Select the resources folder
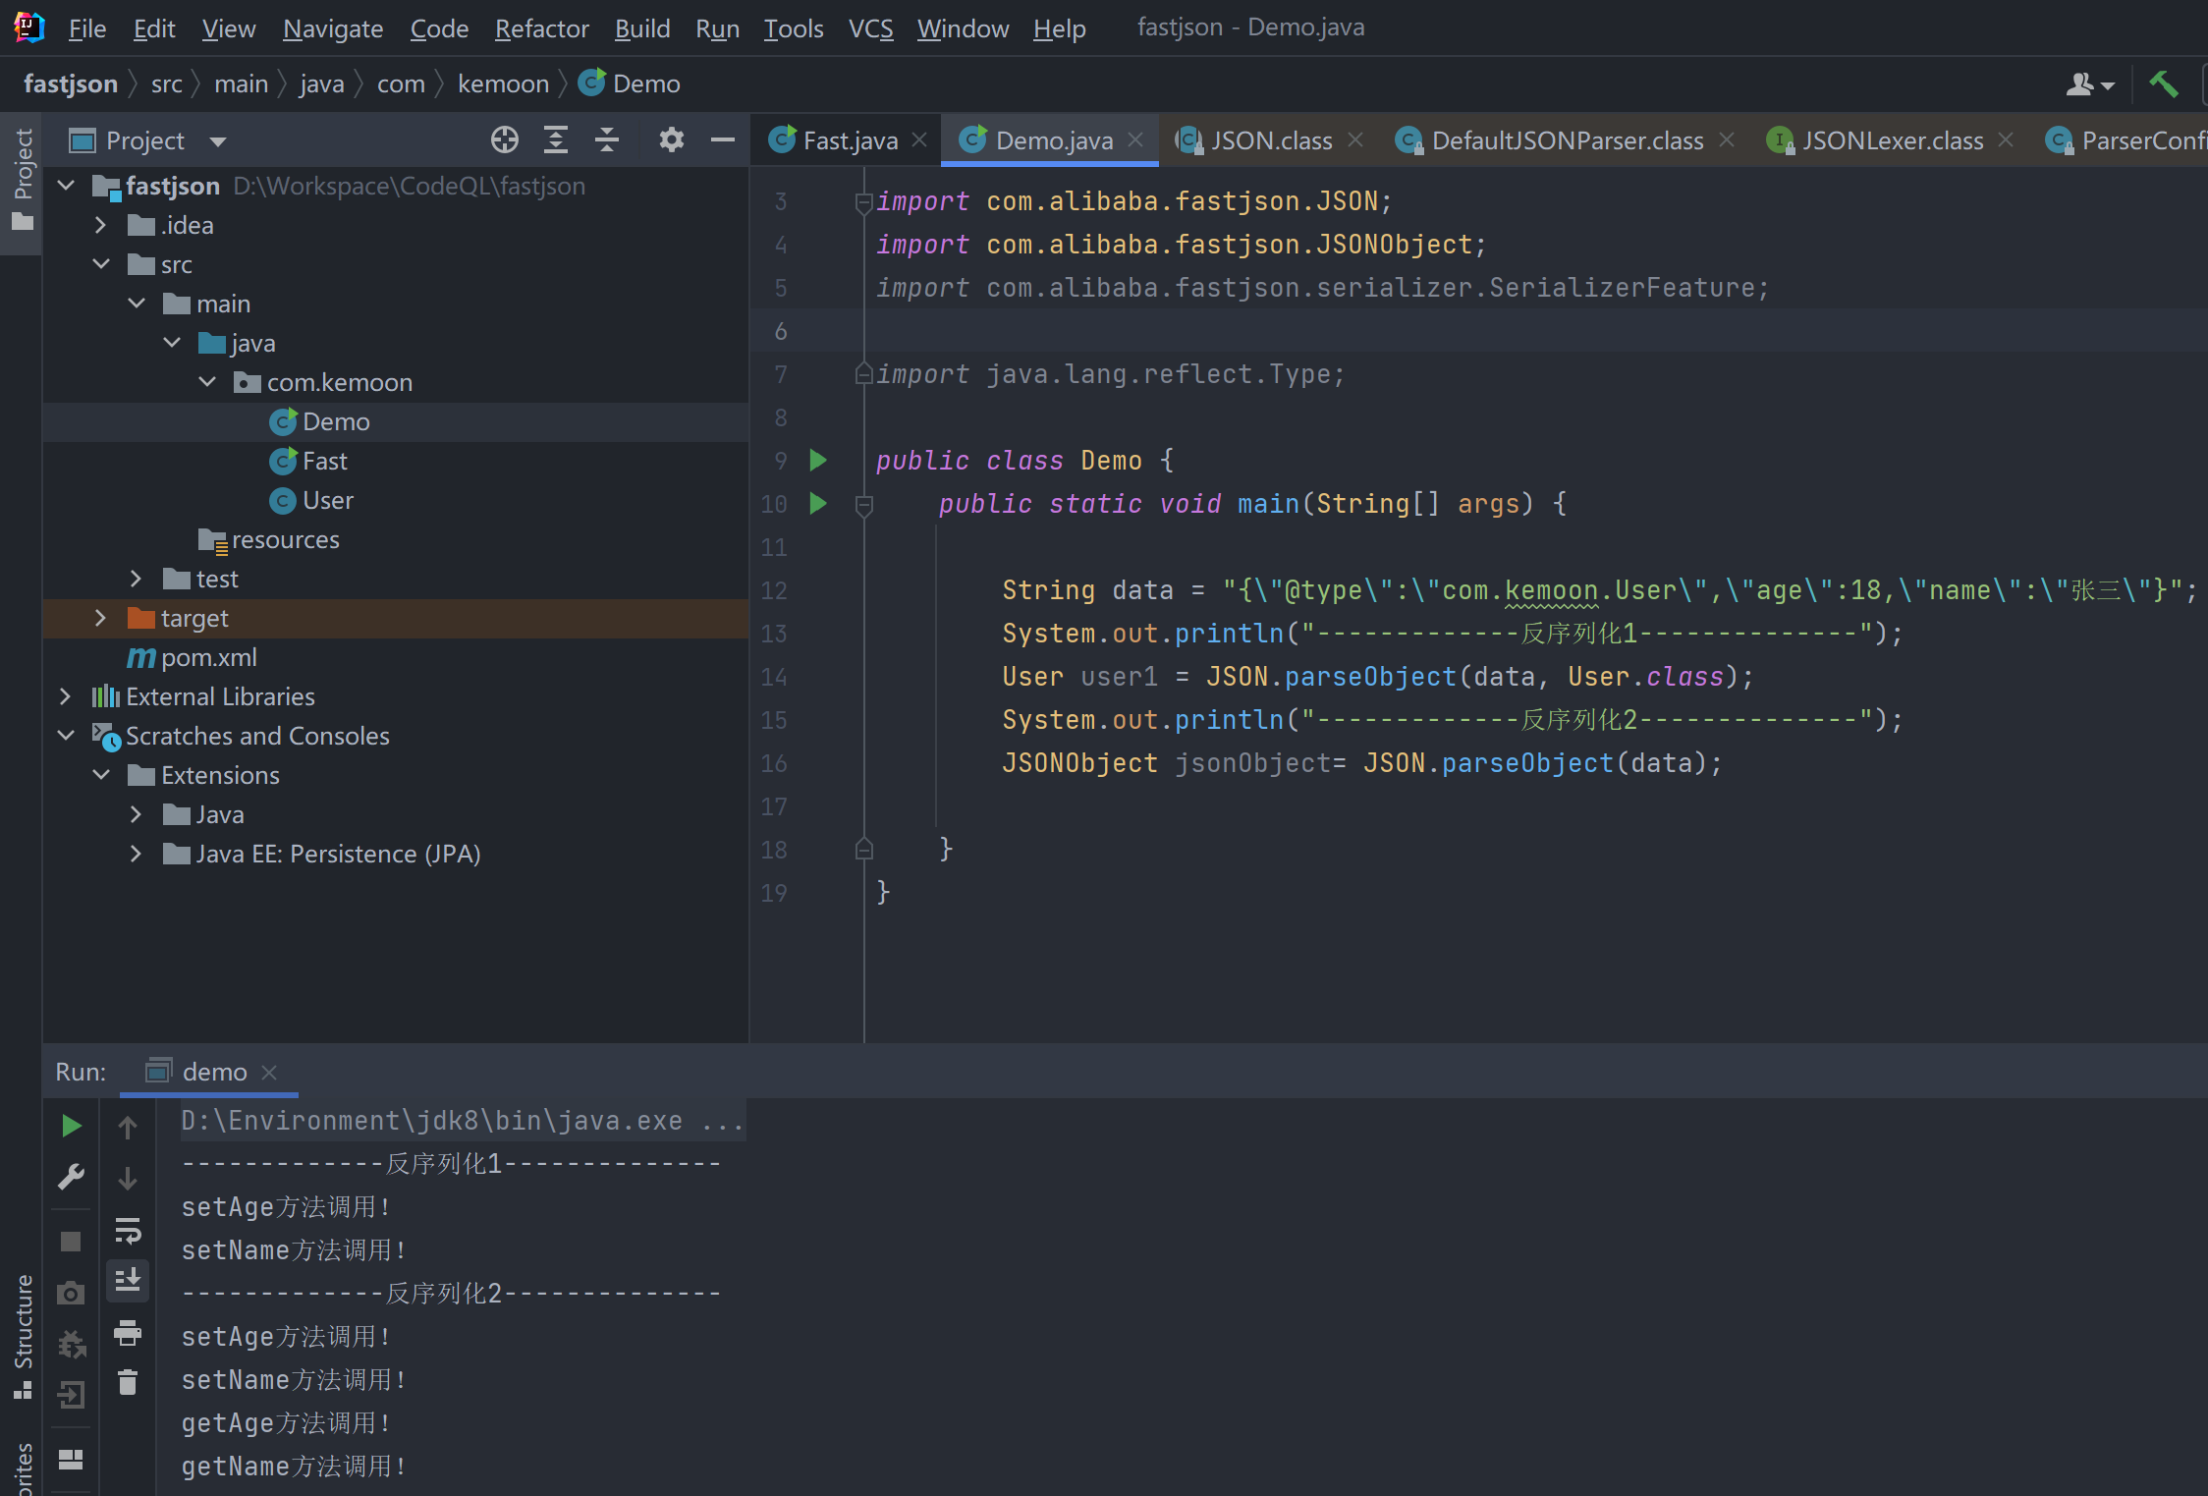 (x=269, y=539)
